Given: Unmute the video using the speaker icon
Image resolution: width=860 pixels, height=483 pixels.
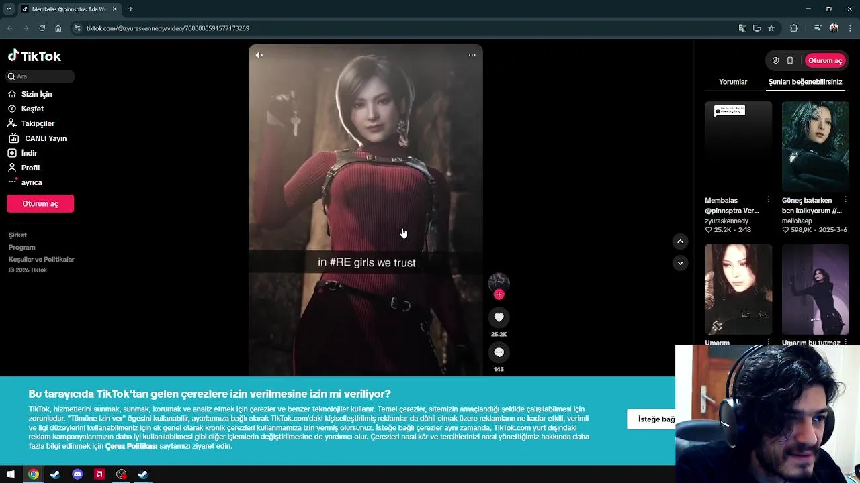Looking at the screenshot, I should pos(259,55).
